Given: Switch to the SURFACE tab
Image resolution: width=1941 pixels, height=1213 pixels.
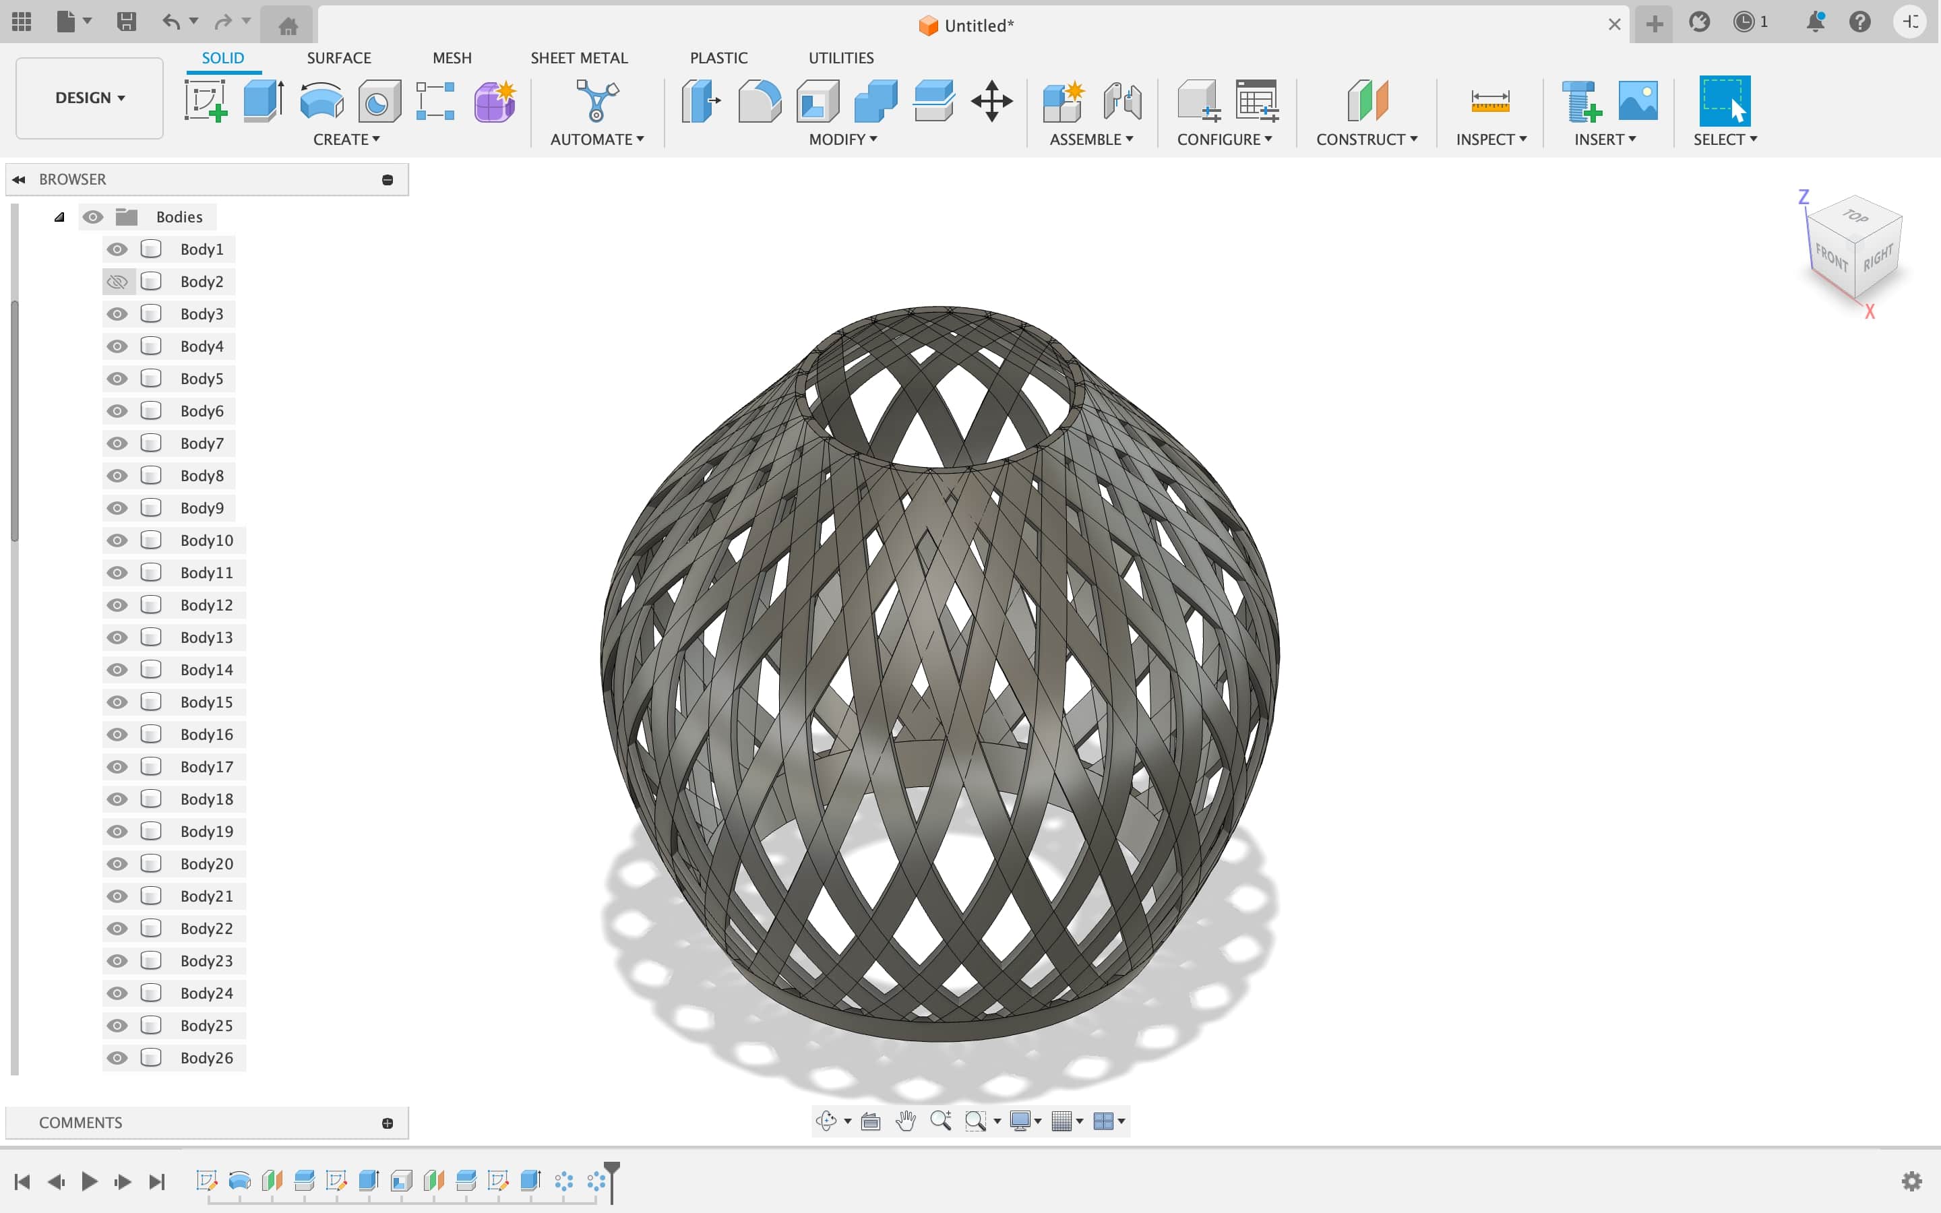Looking at the screenshot, I should tap(338, 58).
